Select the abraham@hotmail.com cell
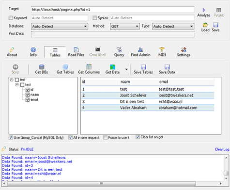Image resolution: width=230 pixels, height=190 pixels. (178, 108)
